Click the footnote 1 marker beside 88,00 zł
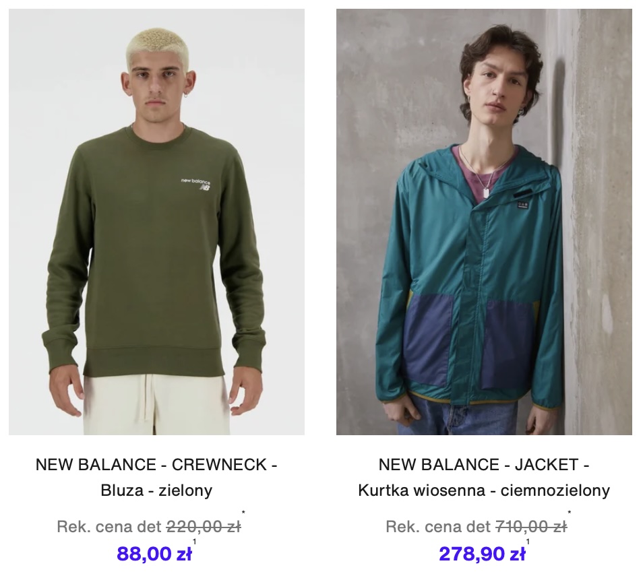 point(194,542)
